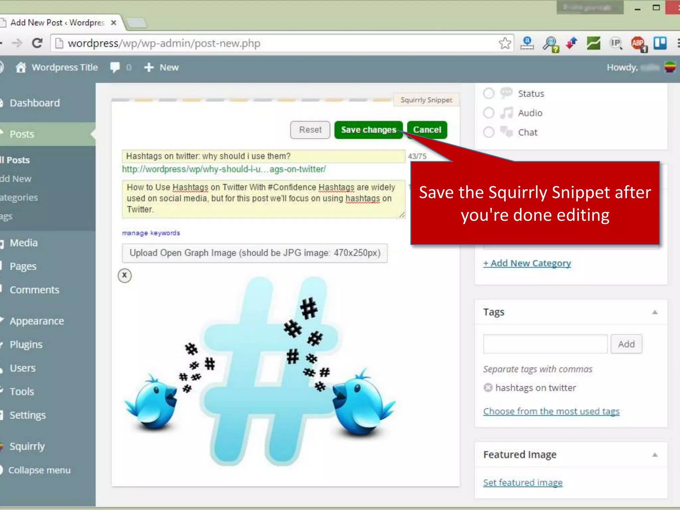Image resolution: width=680 pixels, height=510 pixels.
Task: Close the Add New Post browser tab
Action: coord(114,23)
